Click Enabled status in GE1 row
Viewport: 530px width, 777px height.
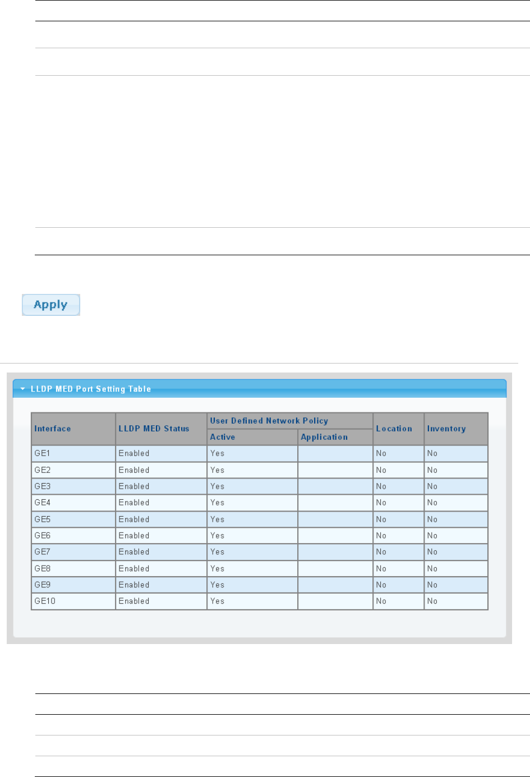[x=134, y=453]
